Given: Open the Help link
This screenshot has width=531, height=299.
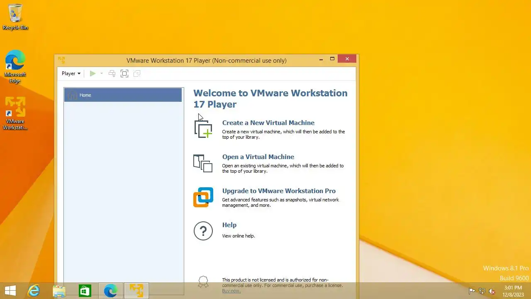Looking at the screenshot, I should (229, 225).
